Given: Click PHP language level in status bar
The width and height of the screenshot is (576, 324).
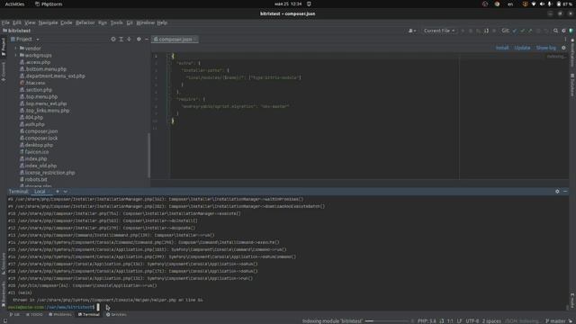Looking at the screenshot, I should (x=427, y=321).
